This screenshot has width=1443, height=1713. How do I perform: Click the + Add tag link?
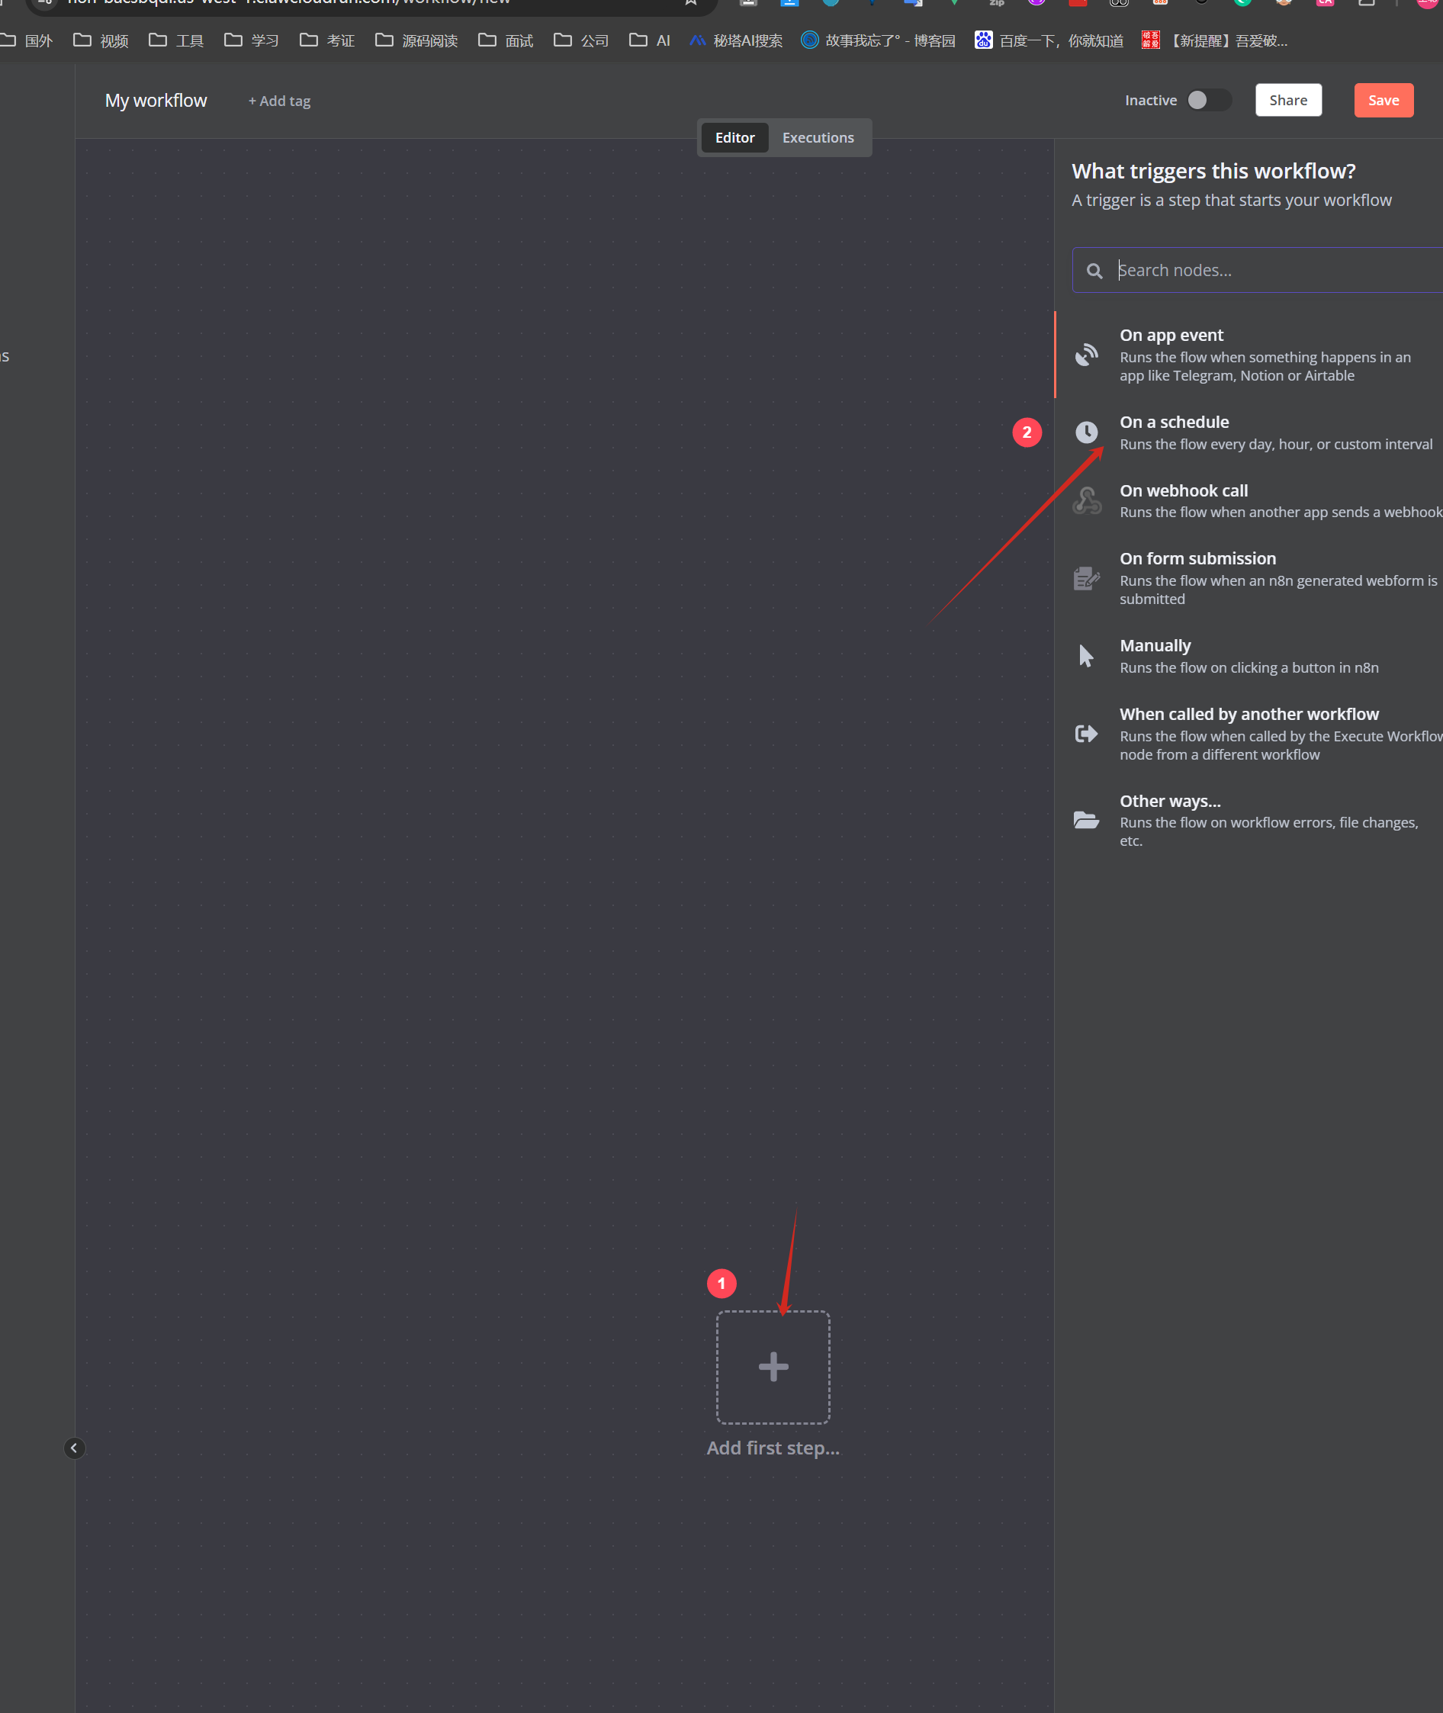279,101
